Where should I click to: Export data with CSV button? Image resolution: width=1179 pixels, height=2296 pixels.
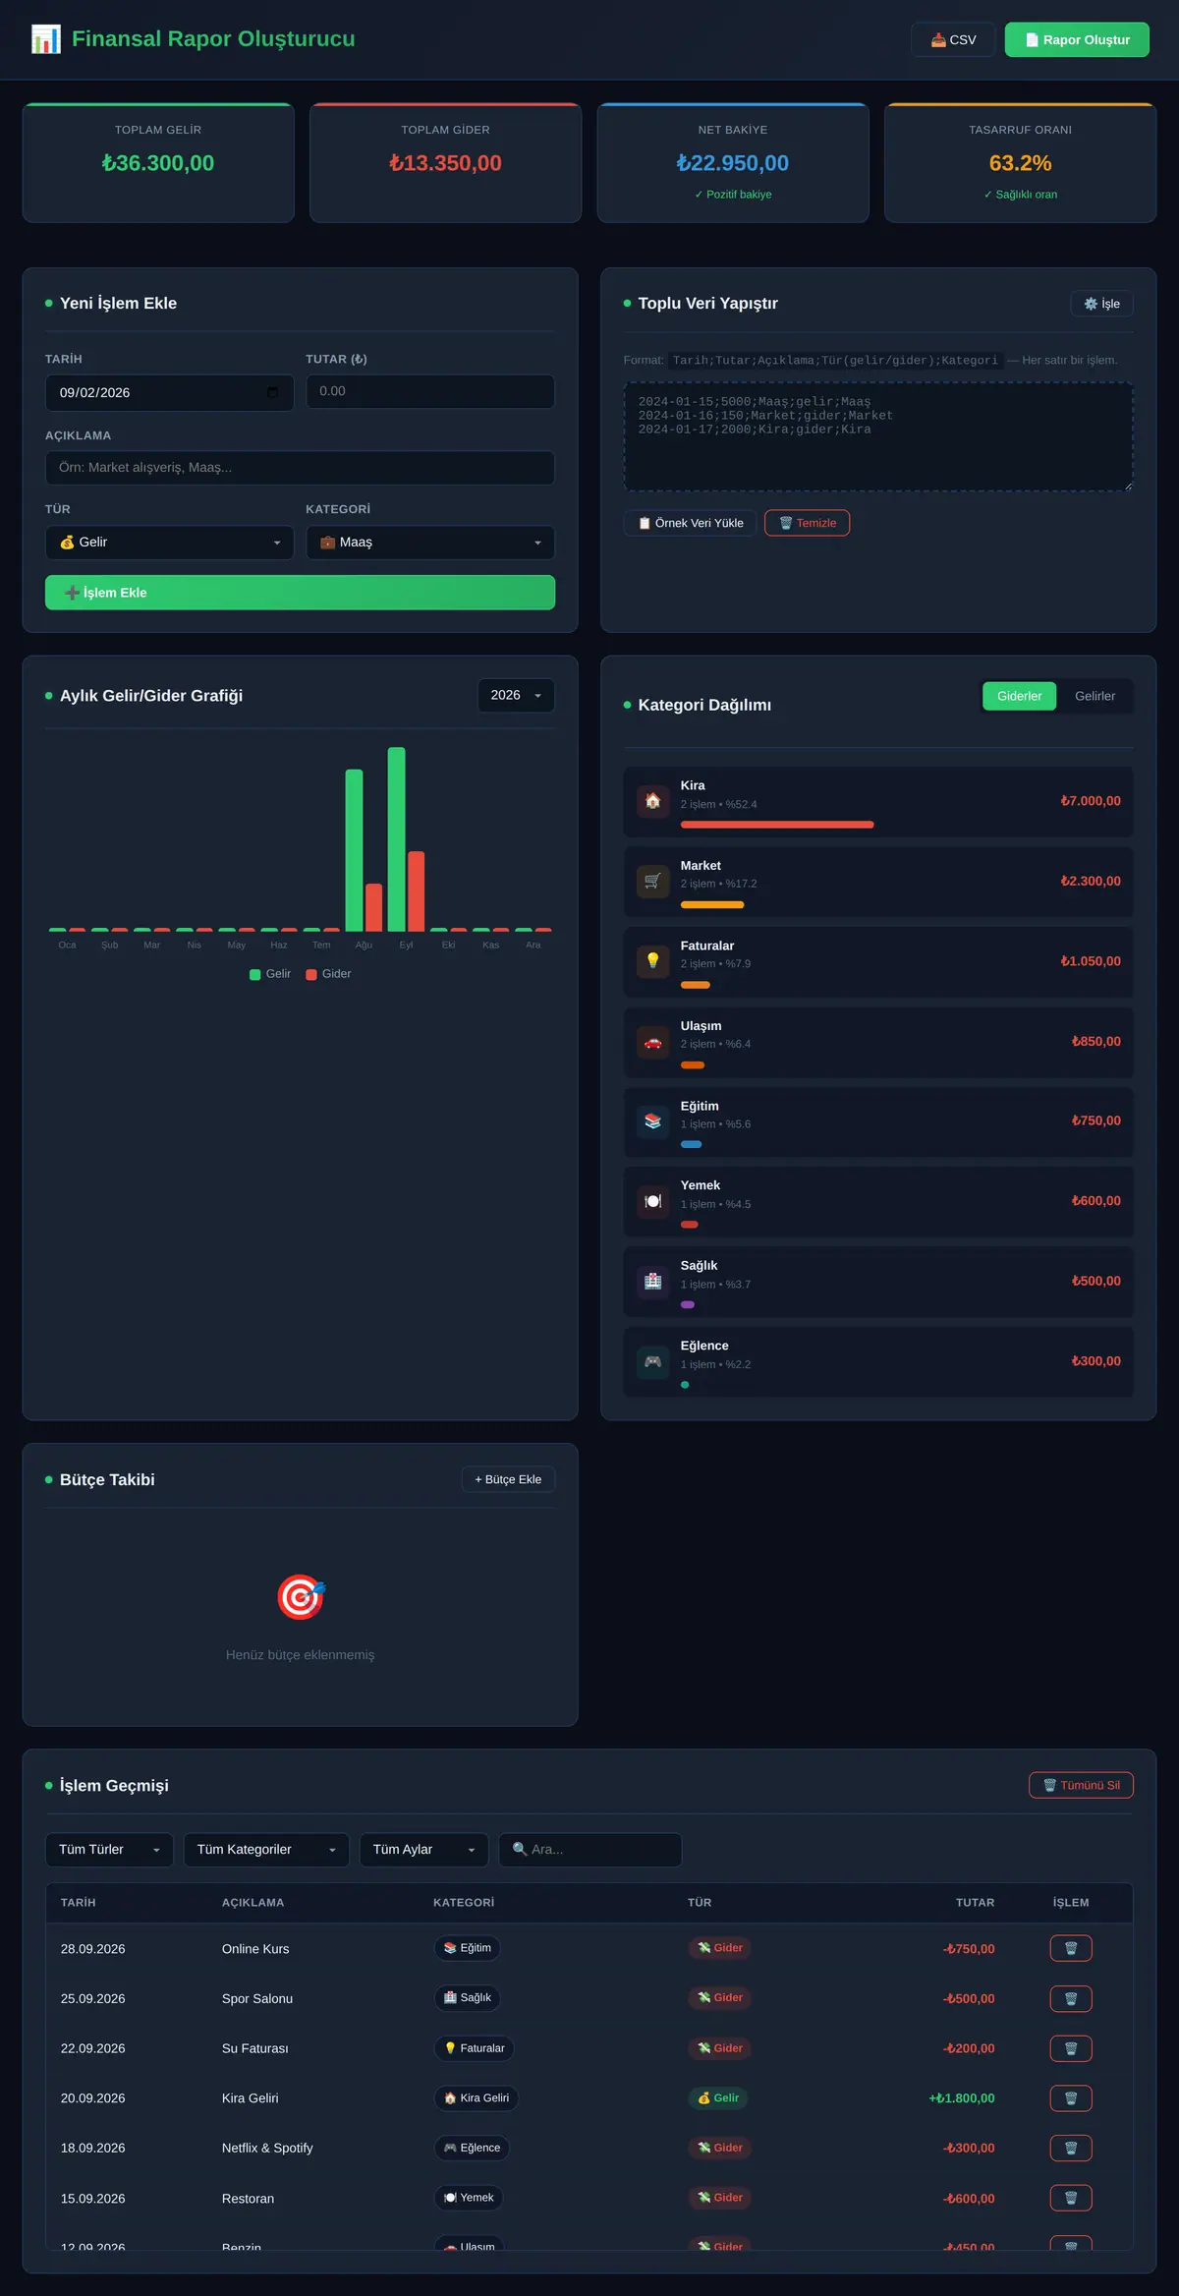[953, 39]
